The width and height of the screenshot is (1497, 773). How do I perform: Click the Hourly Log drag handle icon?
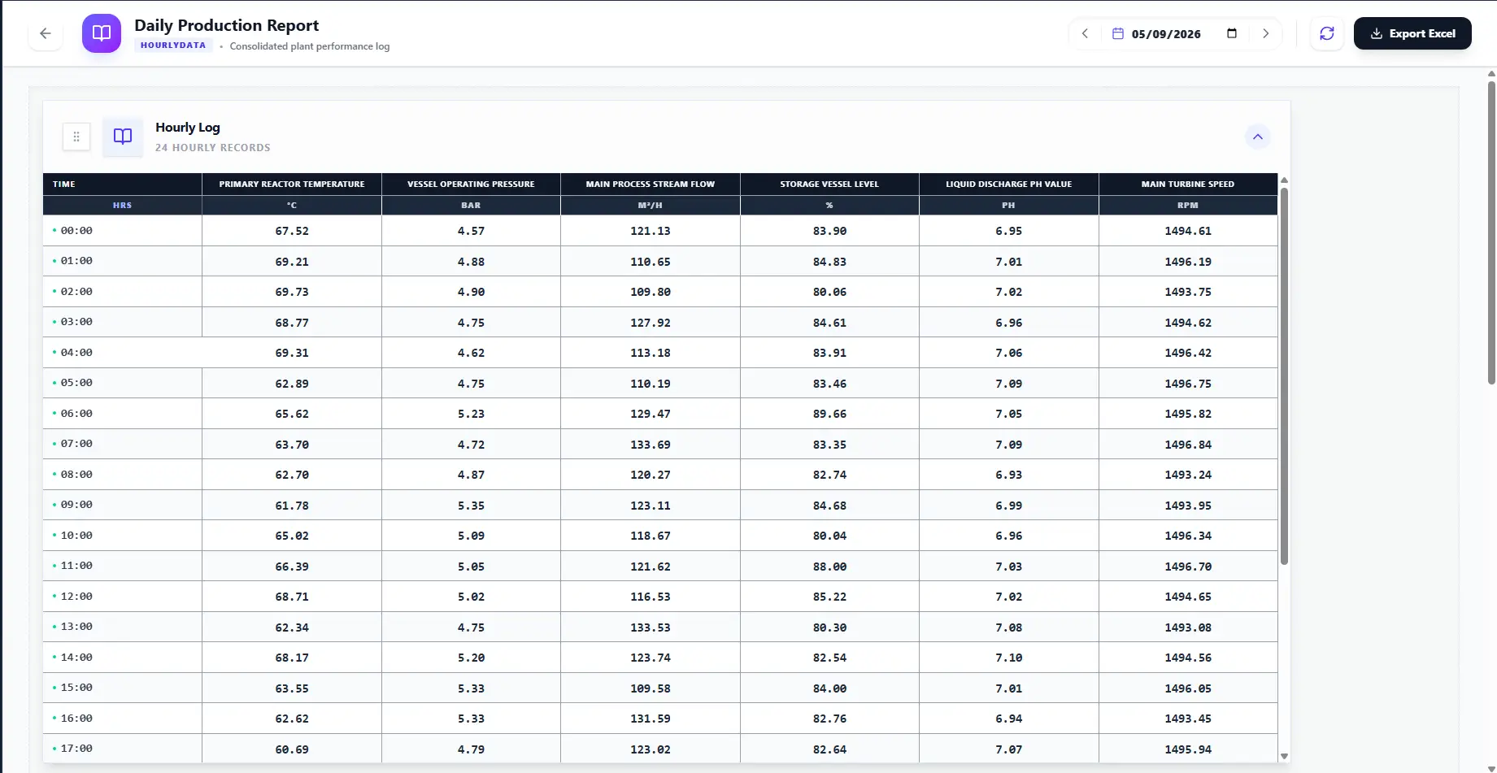coord(76,137)
